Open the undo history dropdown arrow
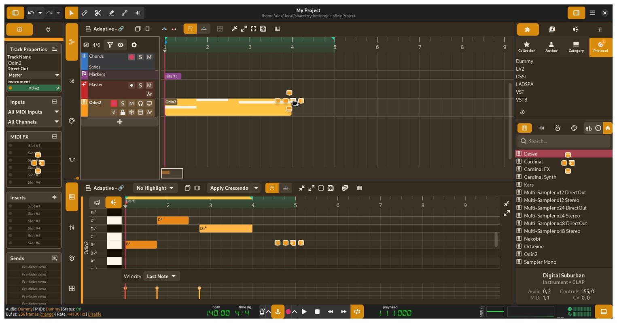617x323 pixels. (x=40, y=13)
